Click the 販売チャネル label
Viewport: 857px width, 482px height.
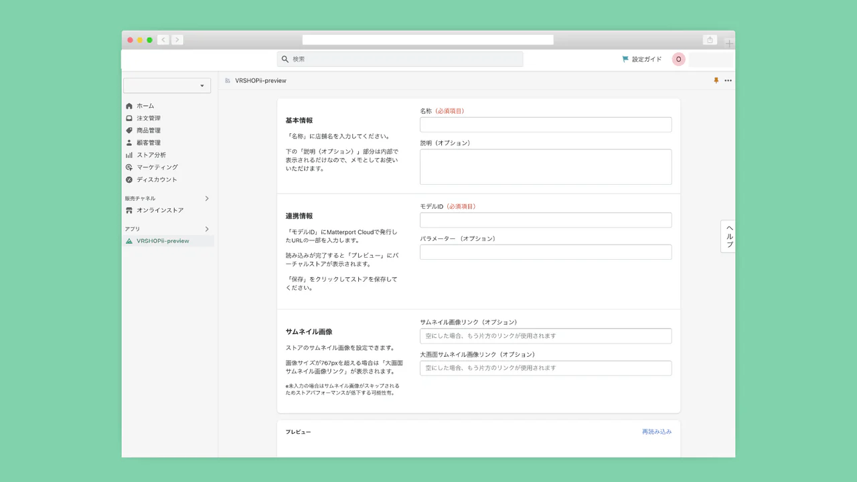point(140,198)
